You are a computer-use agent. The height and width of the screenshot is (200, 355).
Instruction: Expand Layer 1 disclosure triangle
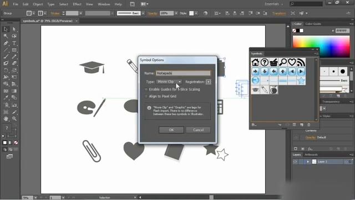click(x=308, y=162)
